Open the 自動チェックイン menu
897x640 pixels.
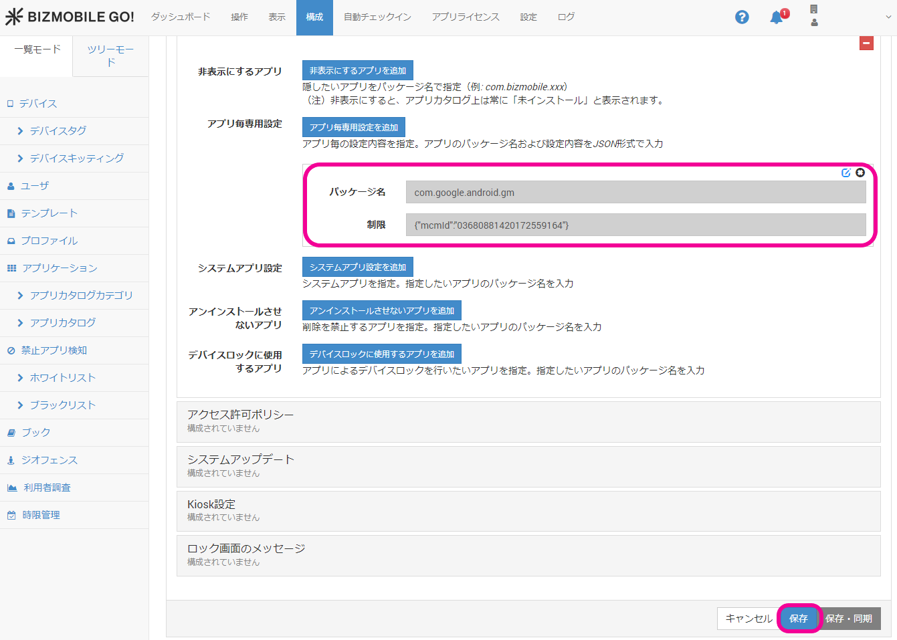(x=377, y=17)
